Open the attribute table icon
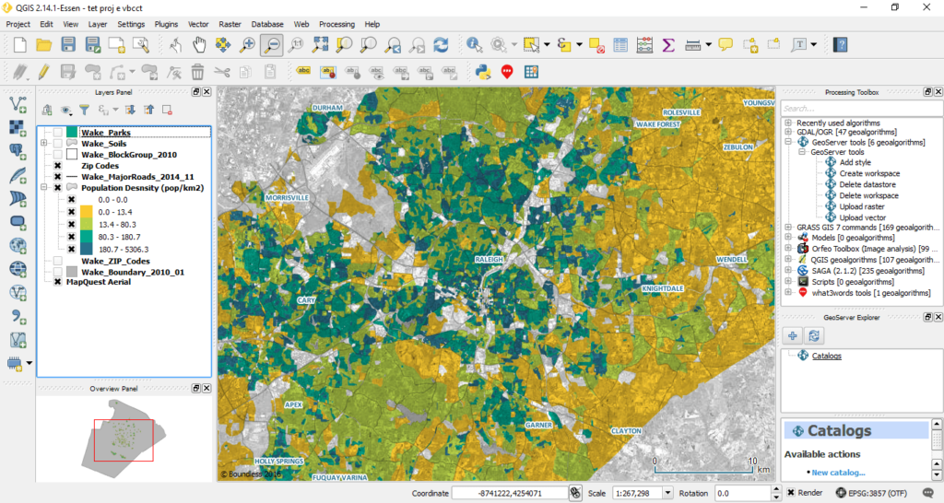Image resolution: width=944 pixels, height=503 pixels. 620,44
